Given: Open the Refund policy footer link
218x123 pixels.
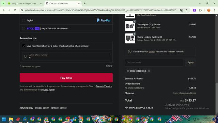Looking at the screenshot, I should 26,108.
